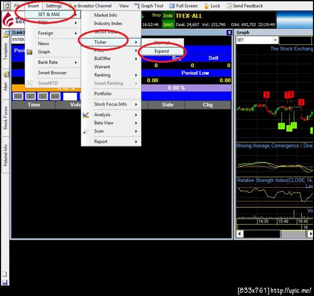Open the Report submenu
This screenshot has width=314, height=296.
click(111, 142)
